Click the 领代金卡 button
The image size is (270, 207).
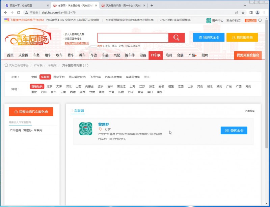click(234, 131)
